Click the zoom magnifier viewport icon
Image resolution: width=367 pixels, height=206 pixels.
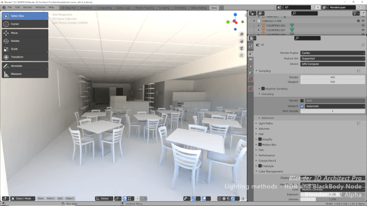(x=241, y=35)
